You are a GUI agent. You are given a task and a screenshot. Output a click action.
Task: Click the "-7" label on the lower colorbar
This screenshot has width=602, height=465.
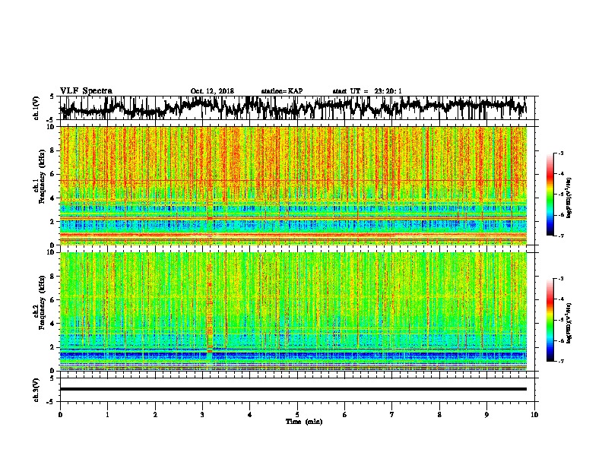(560, 361)
